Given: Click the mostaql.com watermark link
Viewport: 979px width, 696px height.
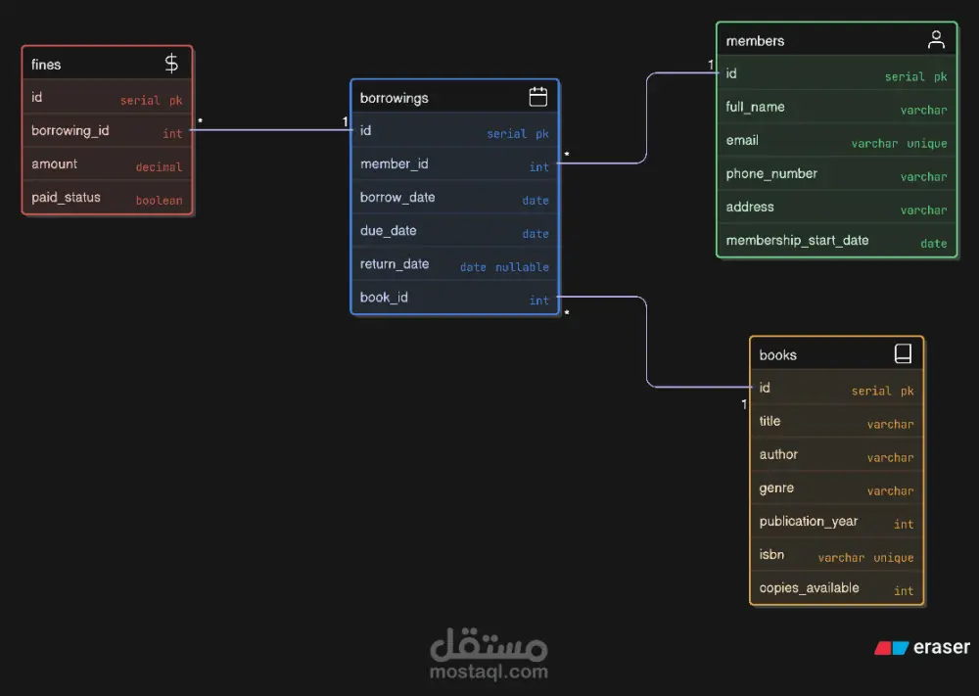Looking at the screenshot, I should 489,672.
